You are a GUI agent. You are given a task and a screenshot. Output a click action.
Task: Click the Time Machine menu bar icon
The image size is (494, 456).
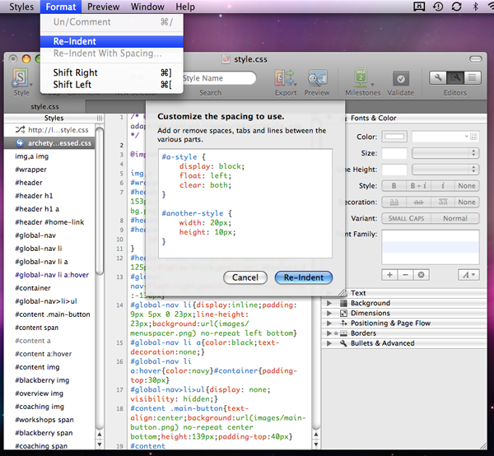pyautogui.click(x=438, y=7)
